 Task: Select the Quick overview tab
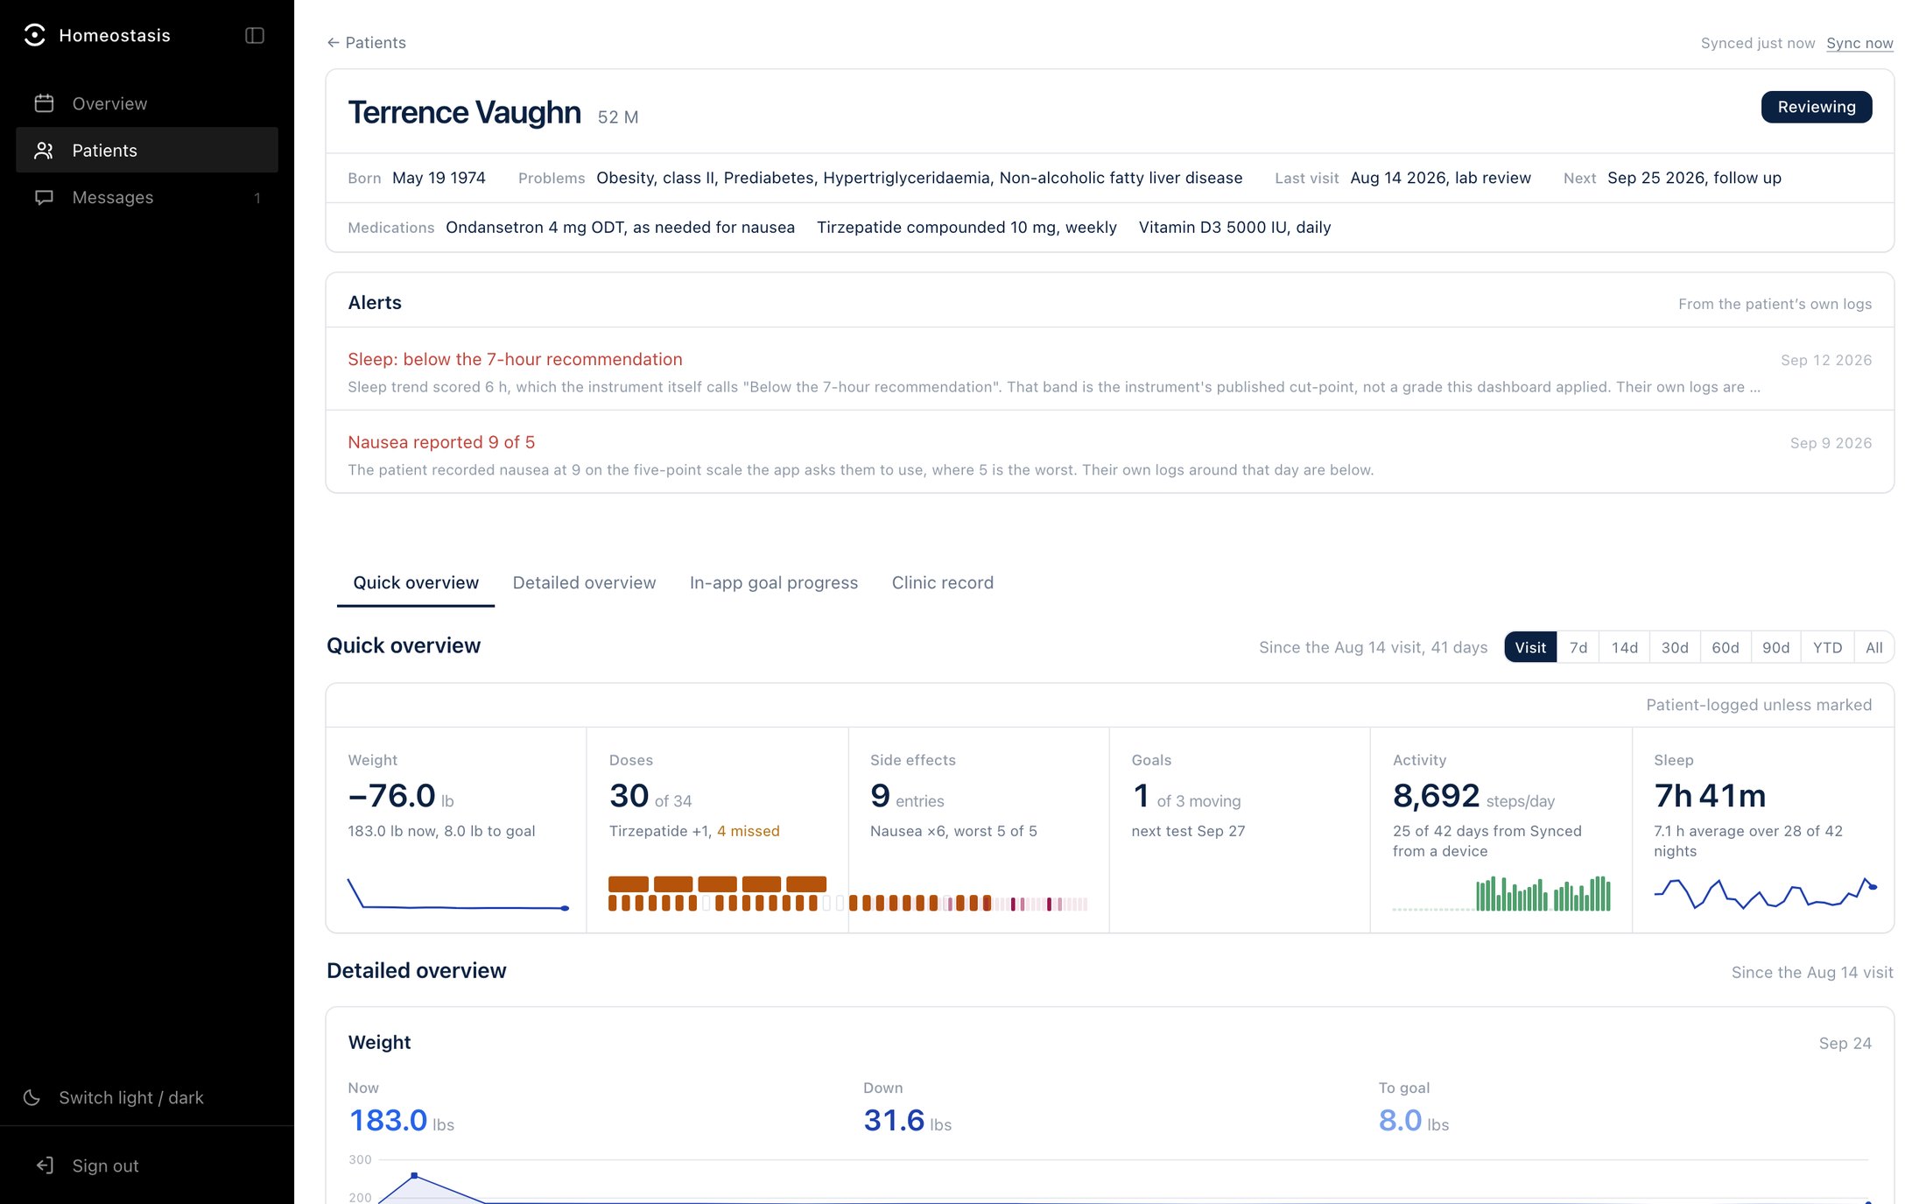tap(416, 582)
